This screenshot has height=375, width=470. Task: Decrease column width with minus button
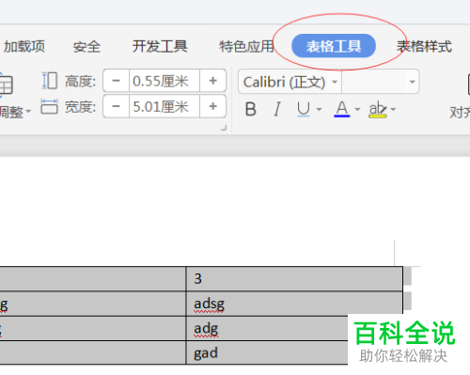click(117, 106)
